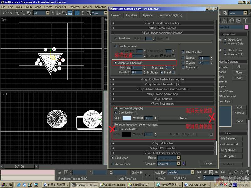Activate the Select and Link tool
The width and height of the screenshot is (251, 188).
17,13
